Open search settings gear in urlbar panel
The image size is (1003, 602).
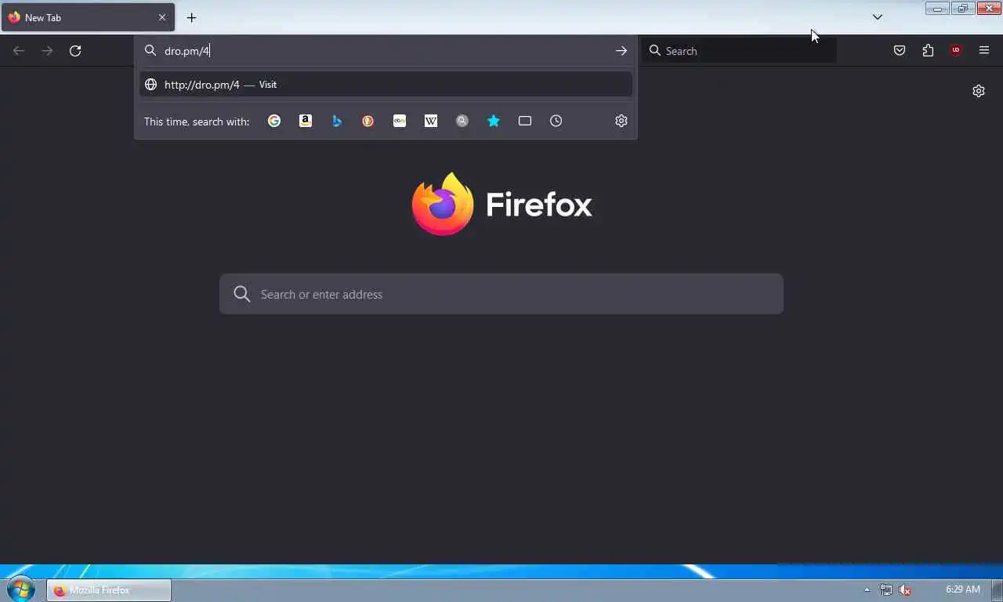tap(621, 121)
